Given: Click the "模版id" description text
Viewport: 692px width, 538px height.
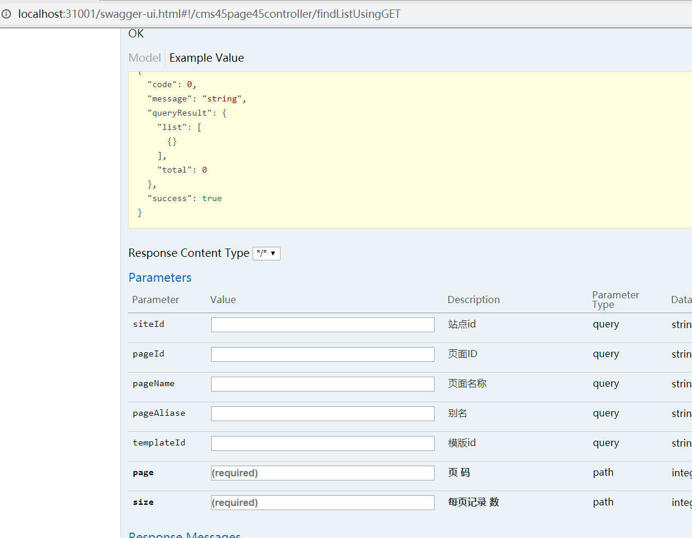Looking at the screenshot, I should coord(461,443).
